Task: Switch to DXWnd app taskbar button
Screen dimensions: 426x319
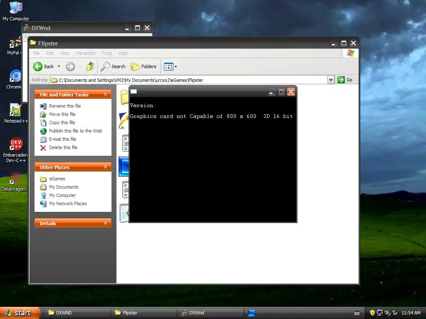Action: [x=210, y=313]
